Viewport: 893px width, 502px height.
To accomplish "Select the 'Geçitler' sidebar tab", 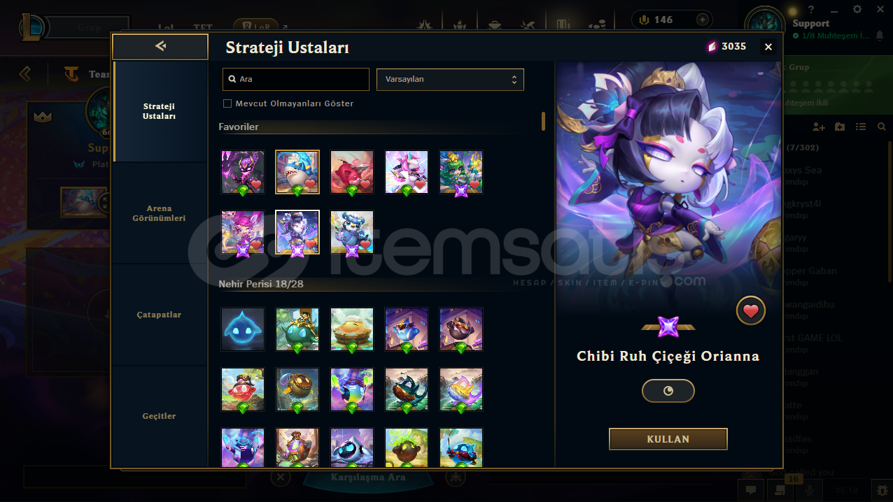I will pyautogui.click(x=159, y=416).
